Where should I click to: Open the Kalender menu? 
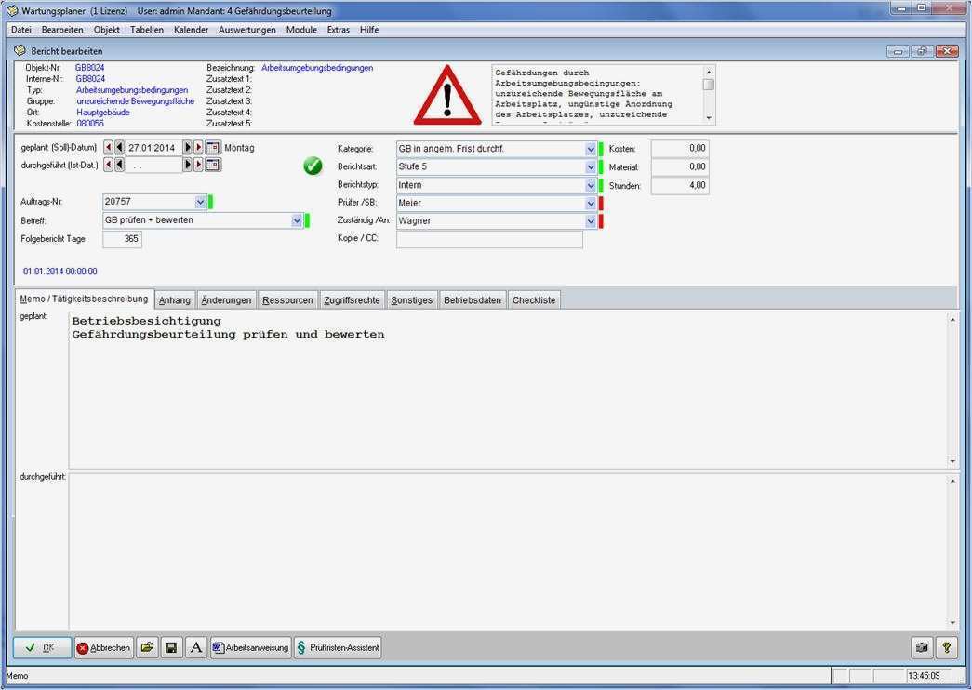point(191,29)
